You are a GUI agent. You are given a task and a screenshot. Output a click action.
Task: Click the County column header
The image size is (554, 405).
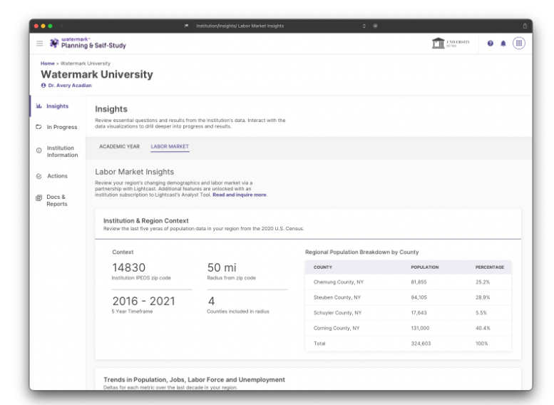coord(323,267)
